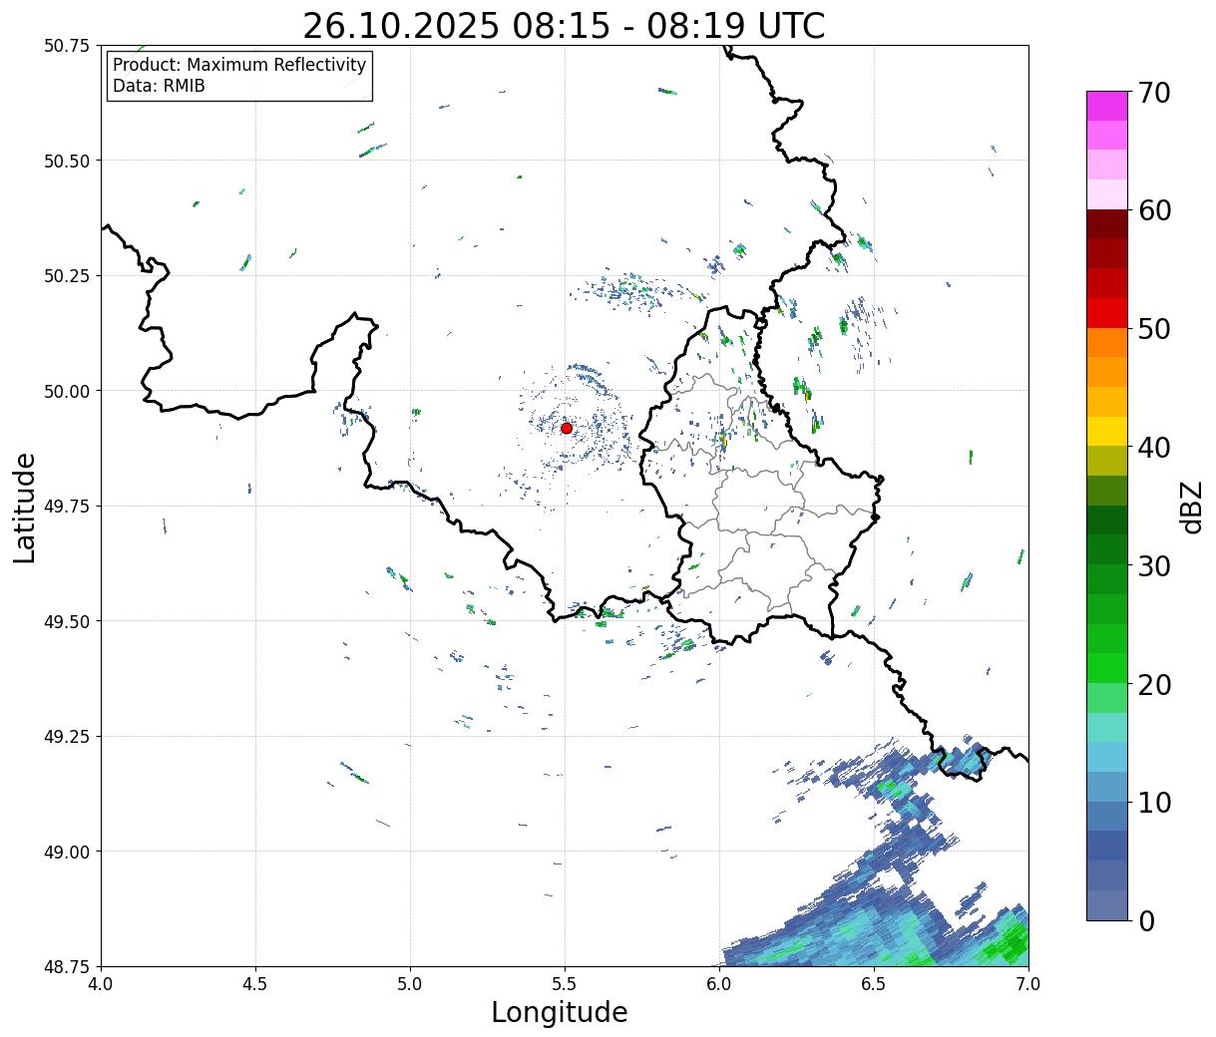
Task: Click the longitude tick label 5.0
Action: pos(410,984)
